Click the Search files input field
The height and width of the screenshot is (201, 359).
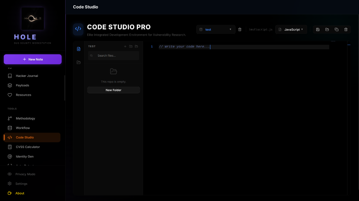(114, 56)
